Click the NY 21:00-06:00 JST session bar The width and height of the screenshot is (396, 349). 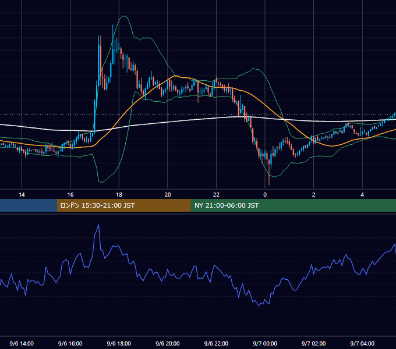pos(293,205)
